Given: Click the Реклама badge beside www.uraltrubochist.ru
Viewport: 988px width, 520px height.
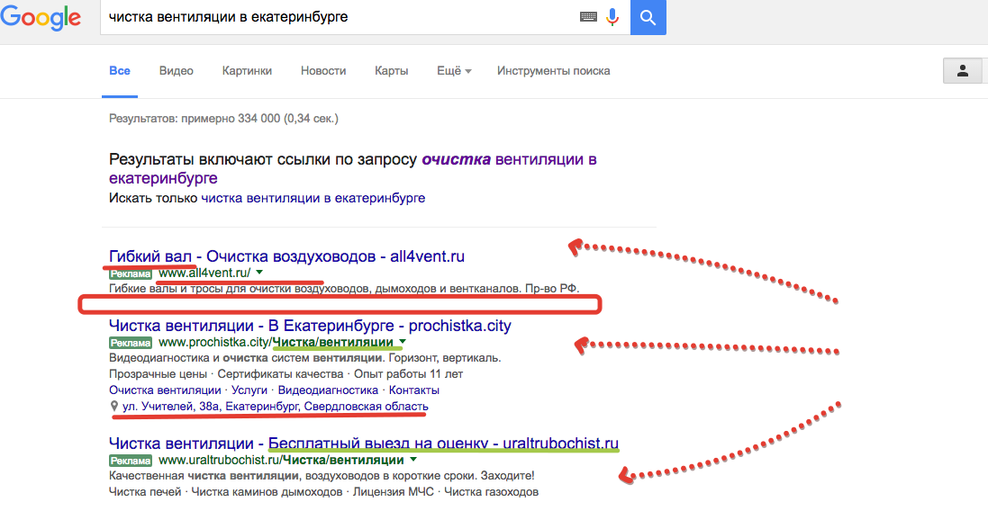Looking at the screenshot, I should pyautogui.click(x=131, y=461).
